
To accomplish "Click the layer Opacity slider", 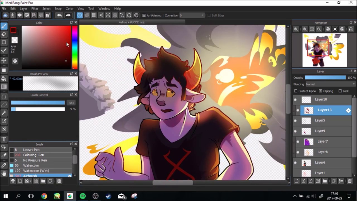I will [x=325, y=78].
